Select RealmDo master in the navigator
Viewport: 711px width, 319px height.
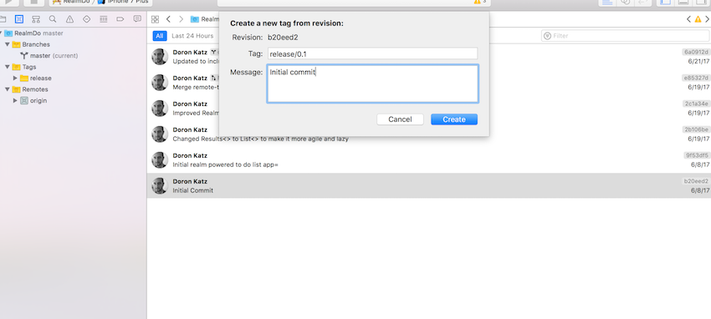(x=38, y=33)
